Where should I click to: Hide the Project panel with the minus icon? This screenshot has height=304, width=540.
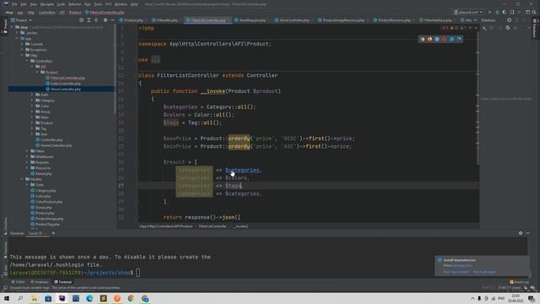pos(112,20)
